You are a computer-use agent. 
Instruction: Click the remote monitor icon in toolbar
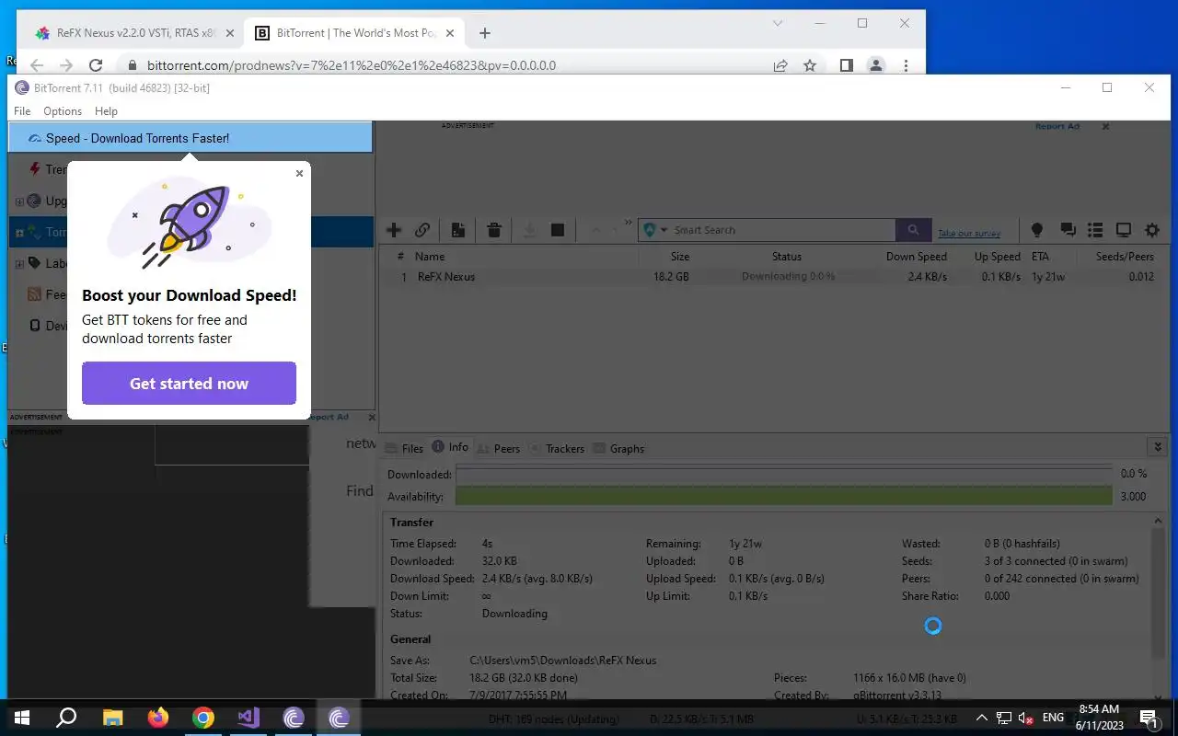[x=1124, y=230]
